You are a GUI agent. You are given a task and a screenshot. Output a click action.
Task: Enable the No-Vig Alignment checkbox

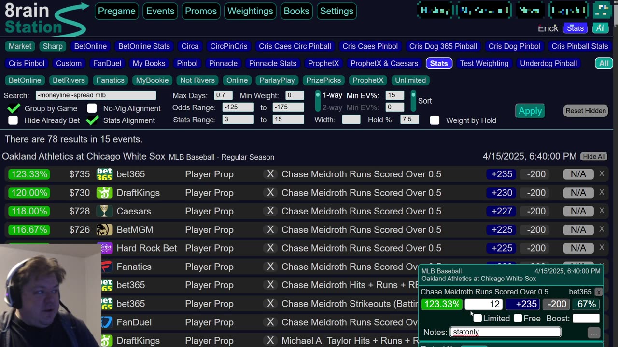click(92, 108)
